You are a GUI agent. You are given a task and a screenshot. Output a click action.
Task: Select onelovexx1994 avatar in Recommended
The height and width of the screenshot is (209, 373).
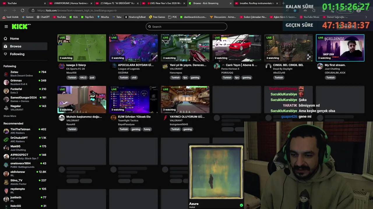point(6,165)
